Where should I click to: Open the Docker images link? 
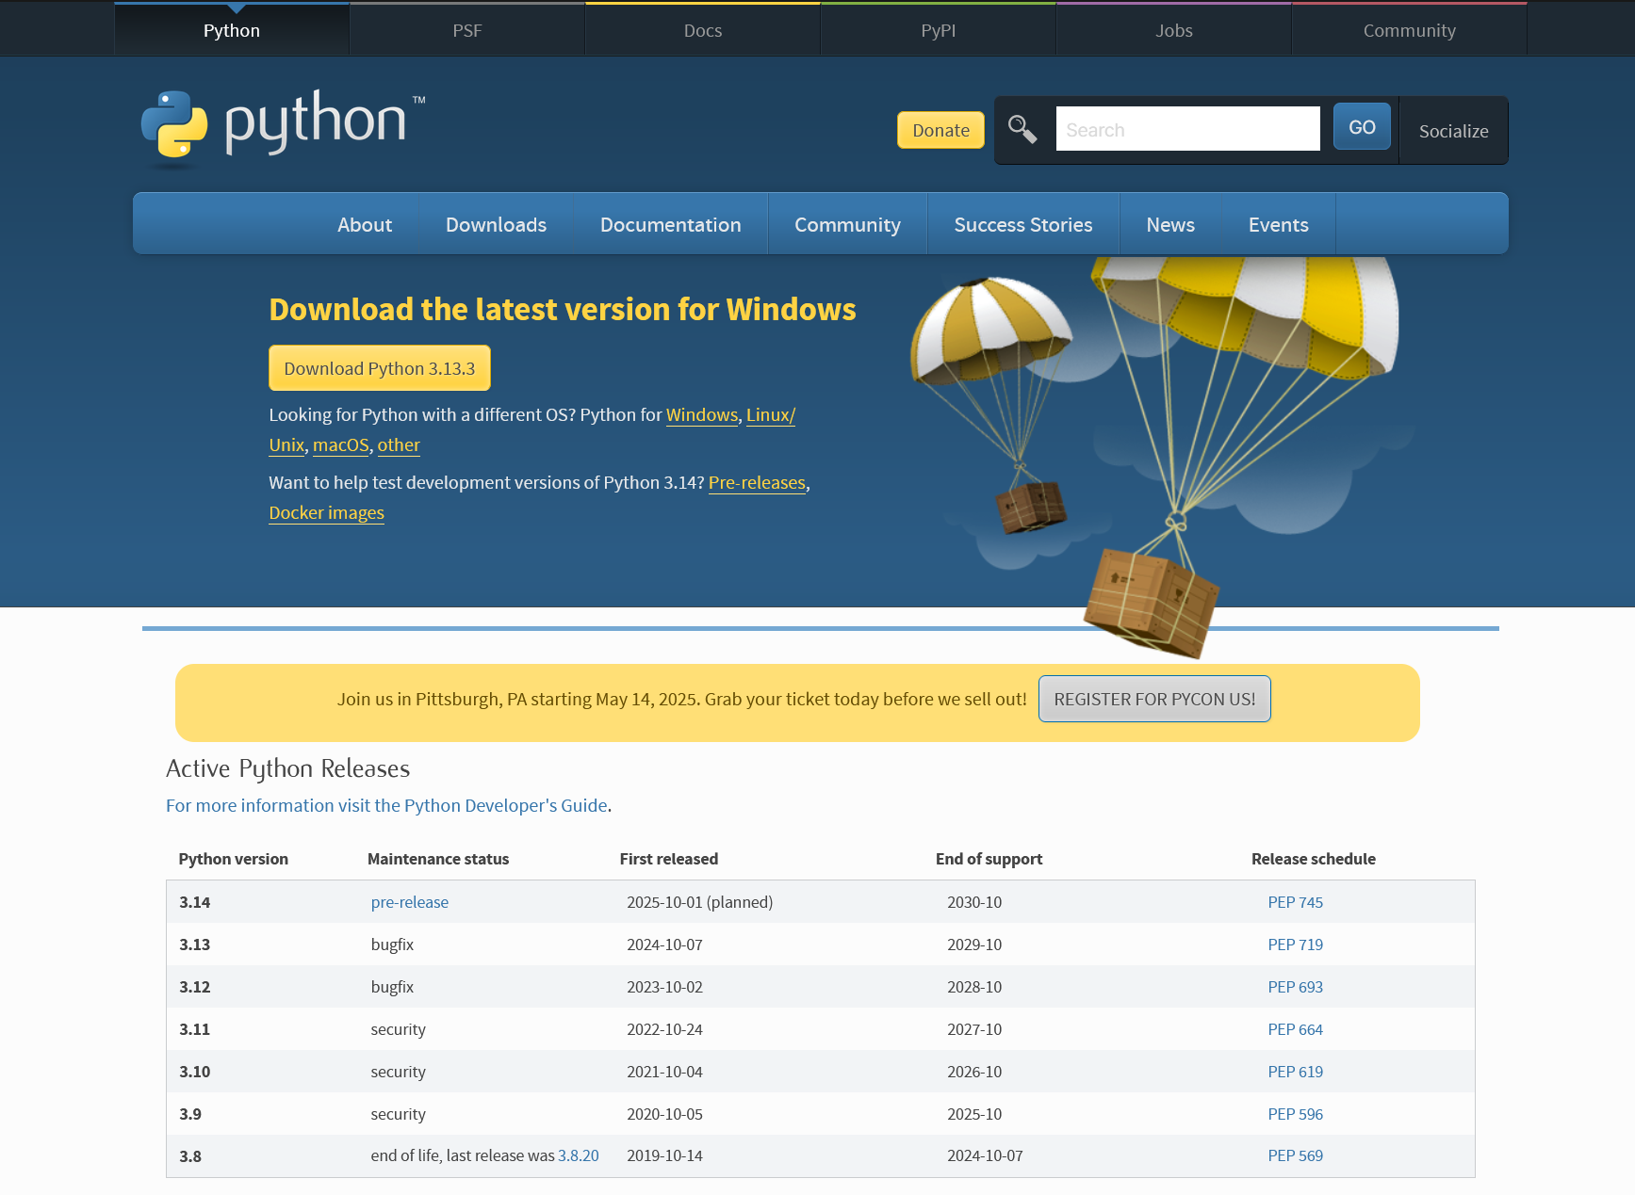pos(326,513)
